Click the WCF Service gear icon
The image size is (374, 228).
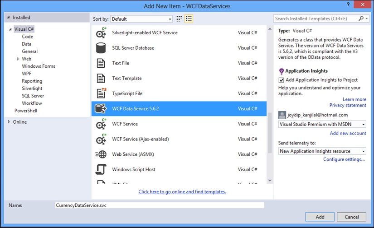coord(101,124)
